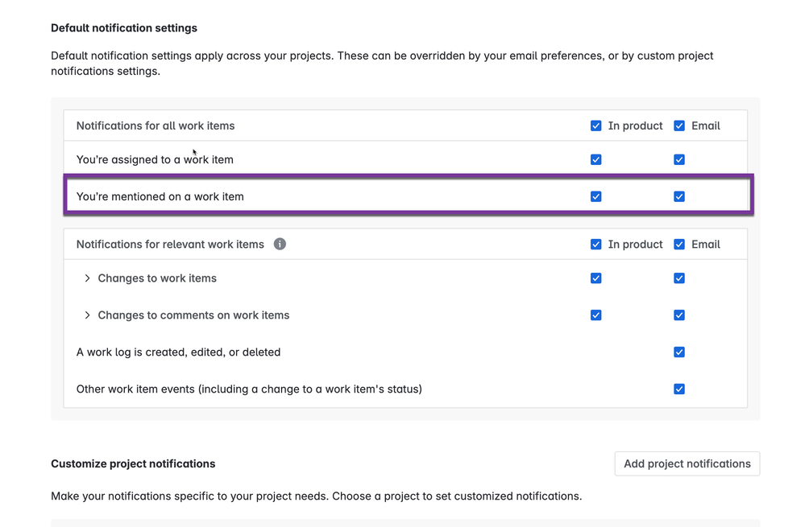The image size is (805, 527).
Task: Click info icon beside relevant work items
Action: click(280, 244)
